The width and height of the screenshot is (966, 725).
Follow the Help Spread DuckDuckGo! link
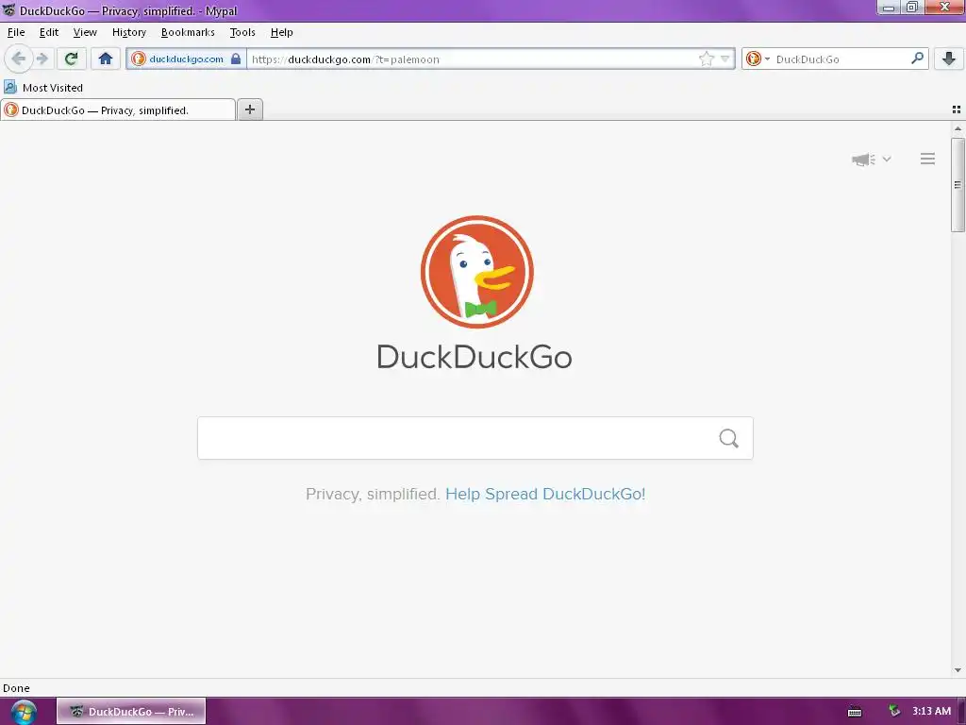[545, 494]
